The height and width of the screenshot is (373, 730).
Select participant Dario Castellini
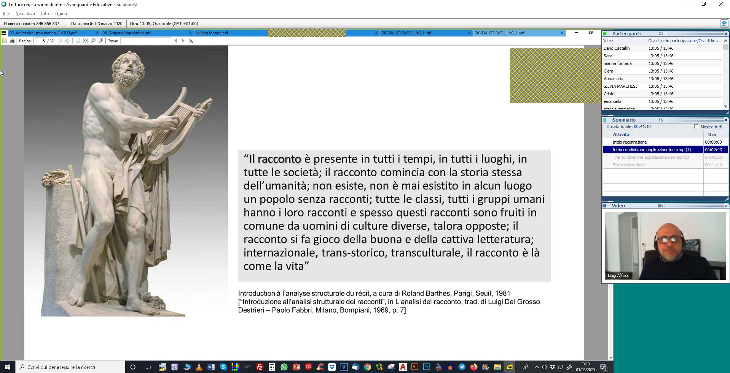coord(662,48)
